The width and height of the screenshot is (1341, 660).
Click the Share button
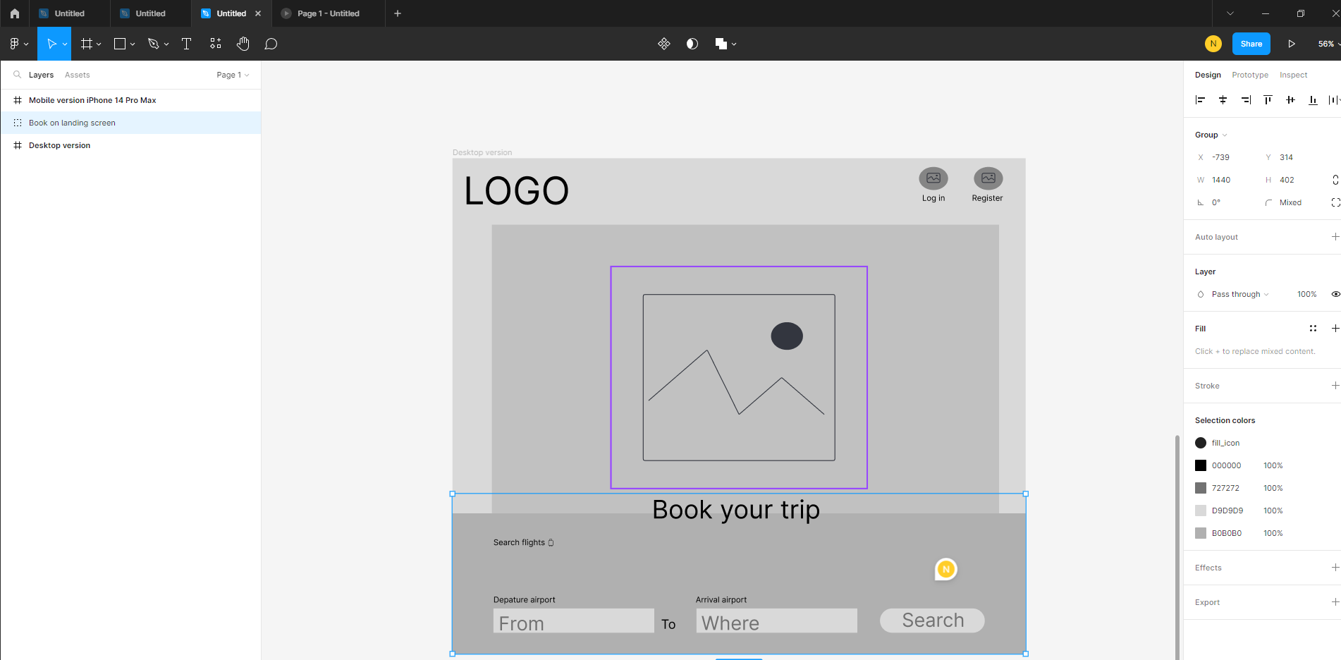(x=1251, y=44)
